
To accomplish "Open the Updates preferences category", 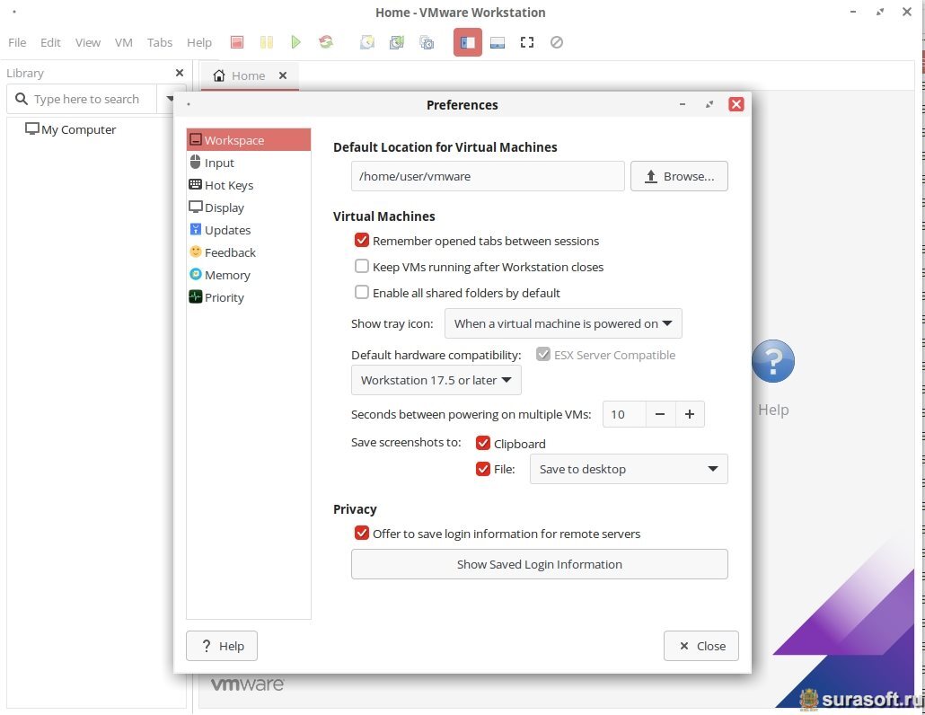I will [x=249, y=229].
